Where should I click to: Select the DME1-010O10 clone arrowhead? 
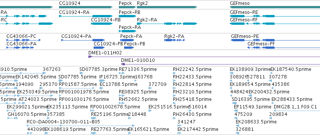(x=123, y=64)
